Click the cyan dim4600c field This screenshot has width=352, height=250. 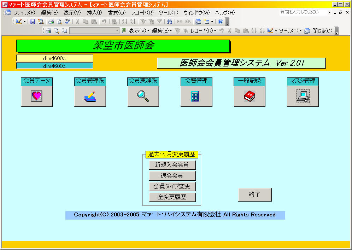[54, 66]
